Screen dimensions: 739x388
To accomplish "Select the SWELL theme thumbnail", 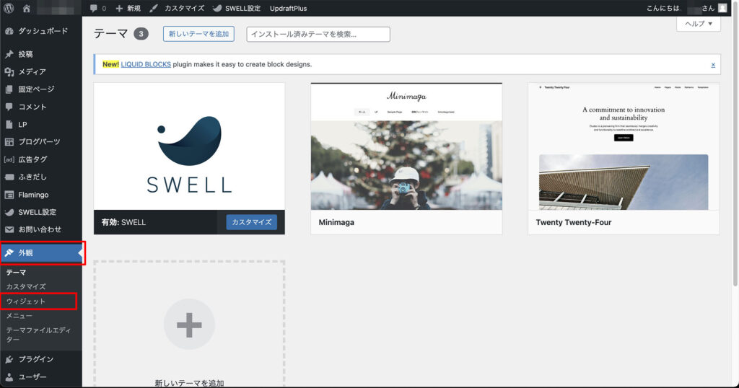I will point(189,146).
